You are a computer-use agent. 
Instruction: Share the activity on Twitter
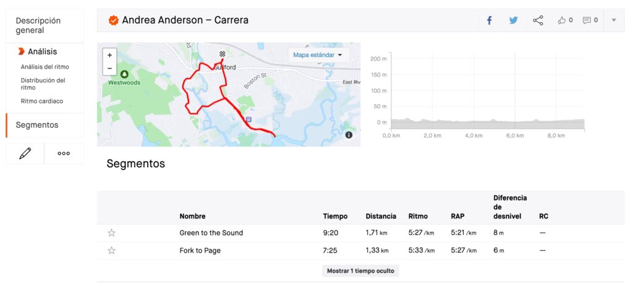pyautogui.click(x=513, y=20)
